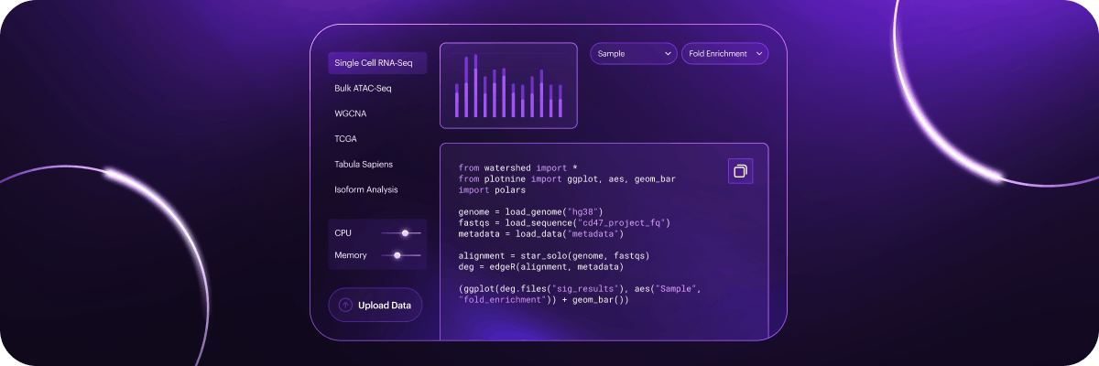This screenshot has height=366, width=1099.
Task: Adjust the CPU slider handle
Action: click(405, 233)
